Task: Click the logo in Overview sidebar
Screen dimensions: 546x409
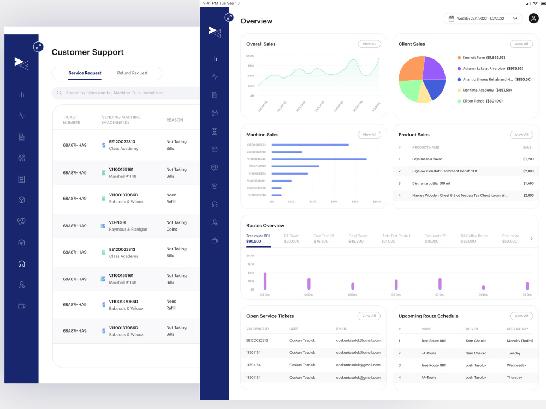Action: click(215, 32)
